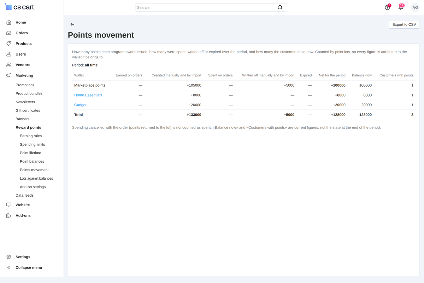Open Banners under Marketing
Screen dimensions: 424x283
coord(23,119)
